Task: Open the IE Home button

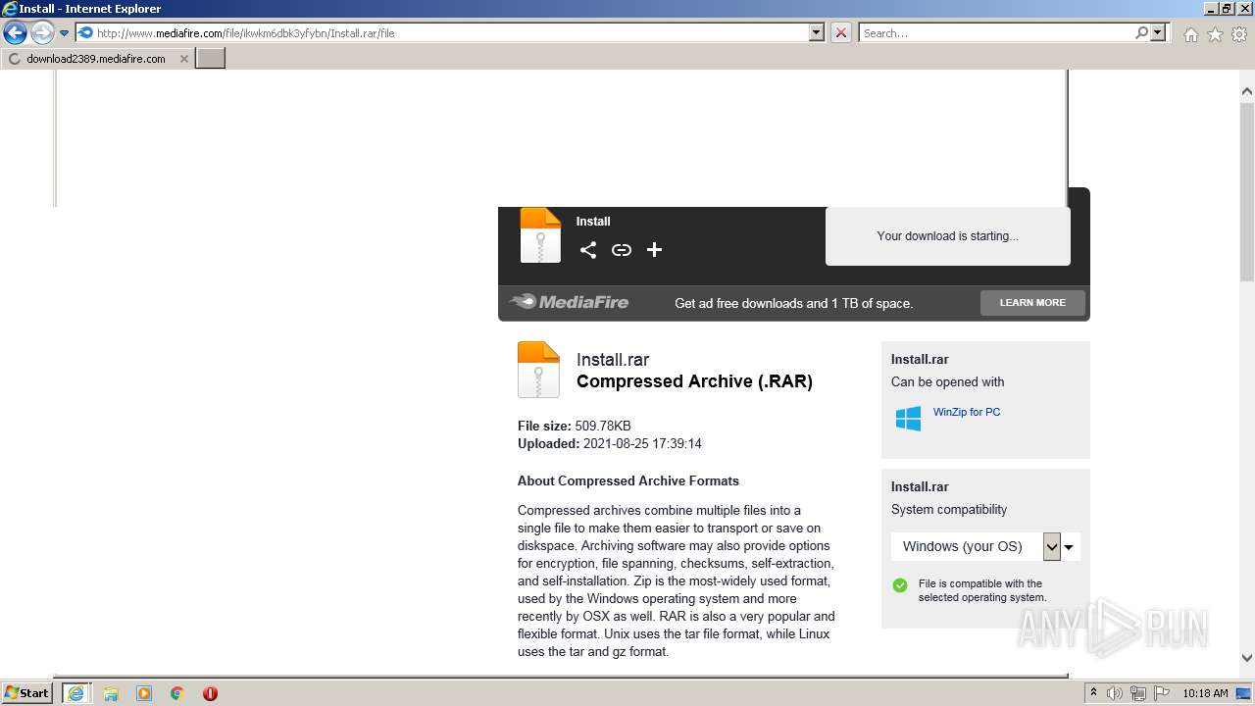Action: point(1190,34)
